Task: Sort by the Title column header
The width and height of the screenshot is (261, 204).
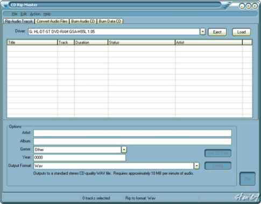Action: 32,43
